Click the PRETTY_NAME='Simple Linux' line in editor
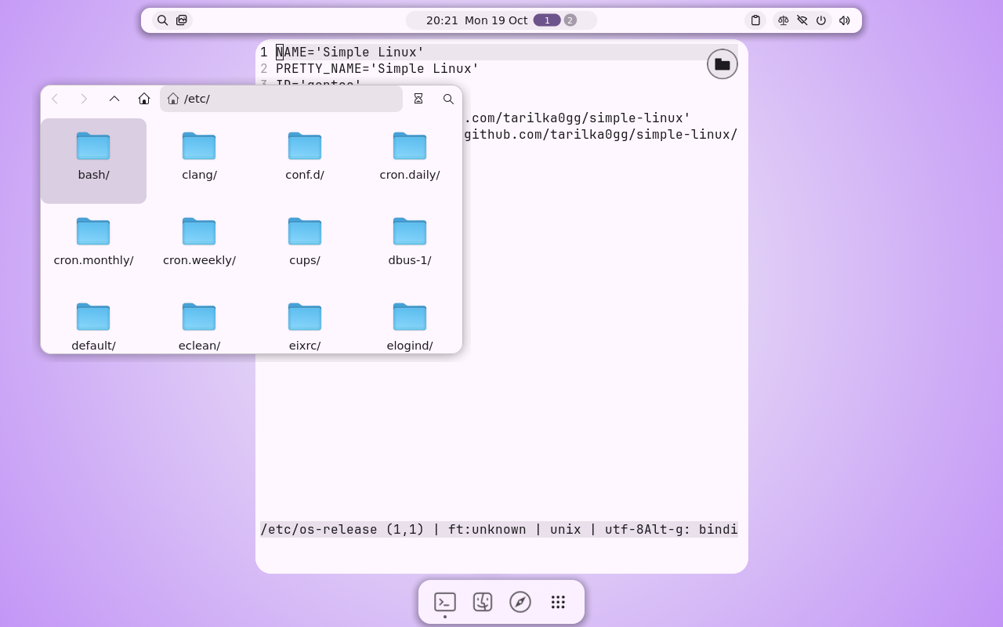The height and width of the screenshot is (627, 1003). [377, 69]
